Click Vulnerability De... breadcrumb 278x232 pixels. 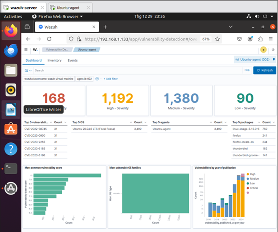tap(57, 49)
